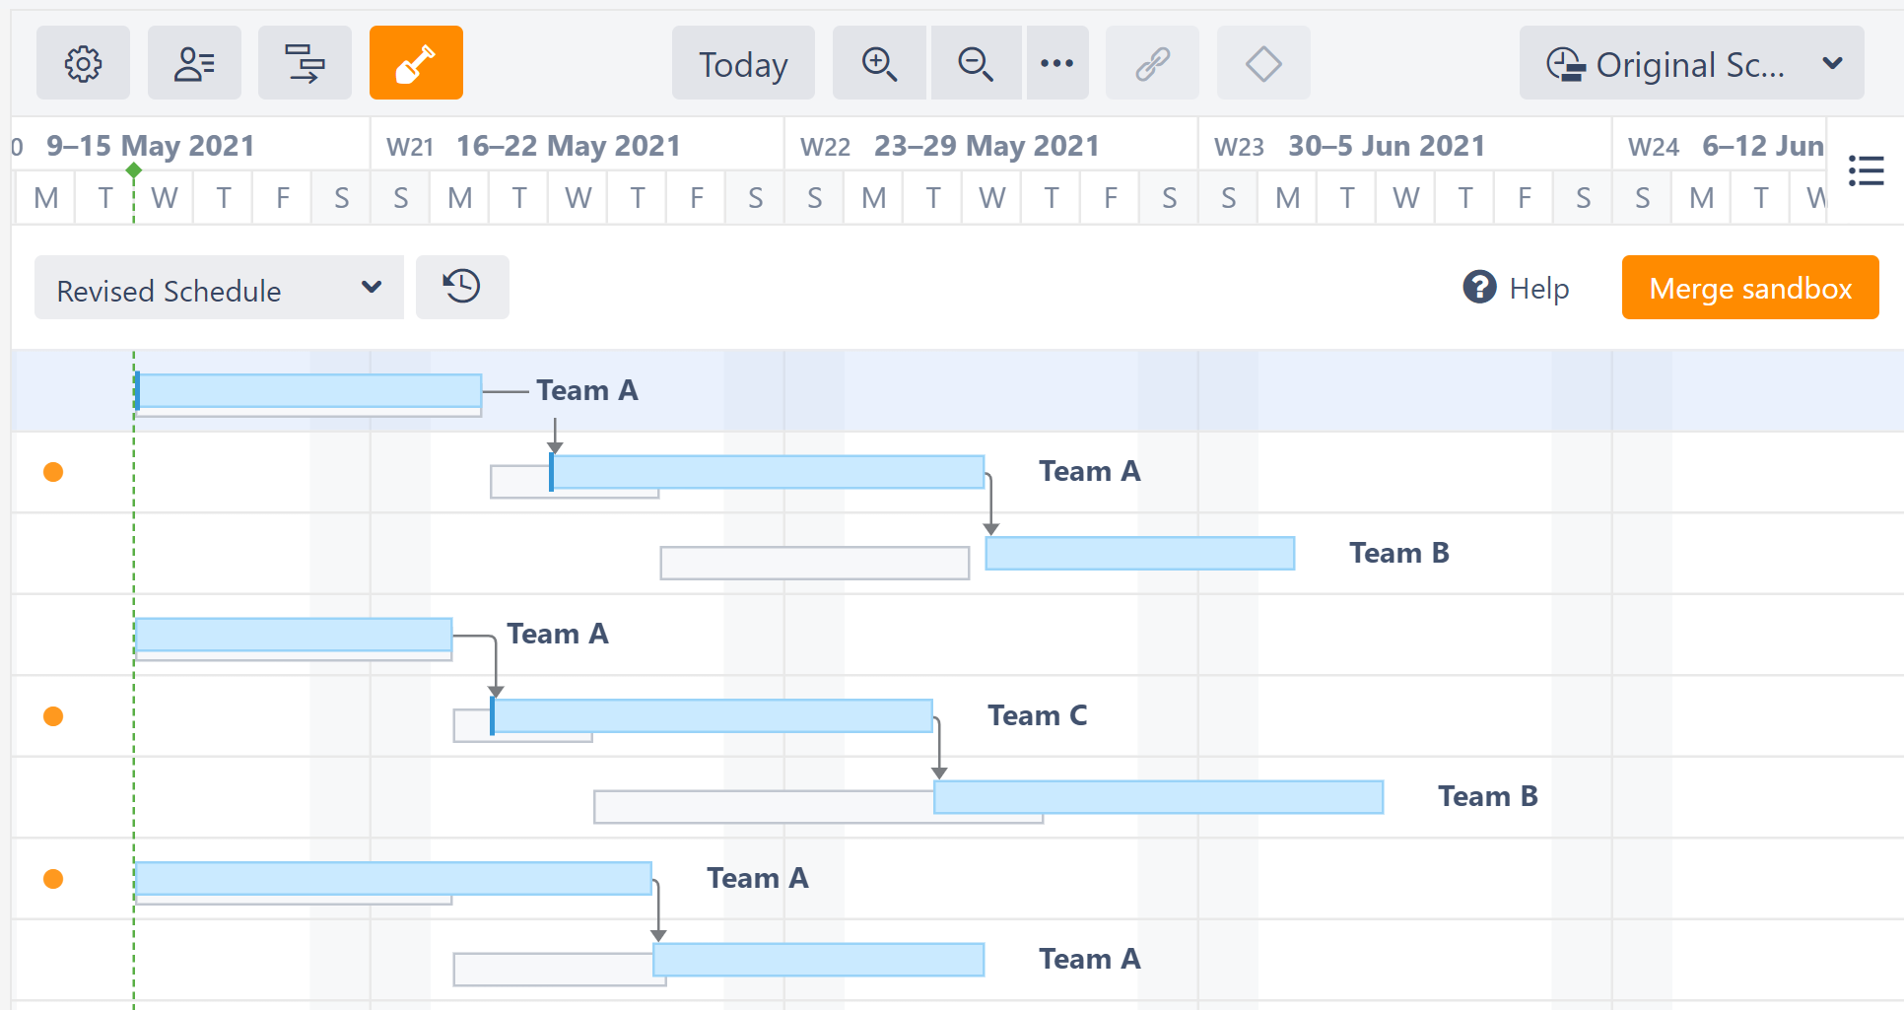The image size is (1904, 1010).
Task: Click the zoom in magnifier
Action: [x=879, y=64]
